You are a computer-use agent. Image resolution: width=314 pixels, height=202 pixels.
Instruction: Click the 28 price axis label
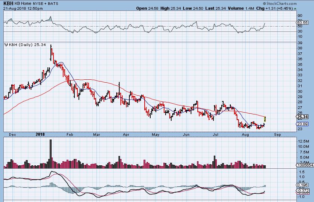[x=300, y=102]
